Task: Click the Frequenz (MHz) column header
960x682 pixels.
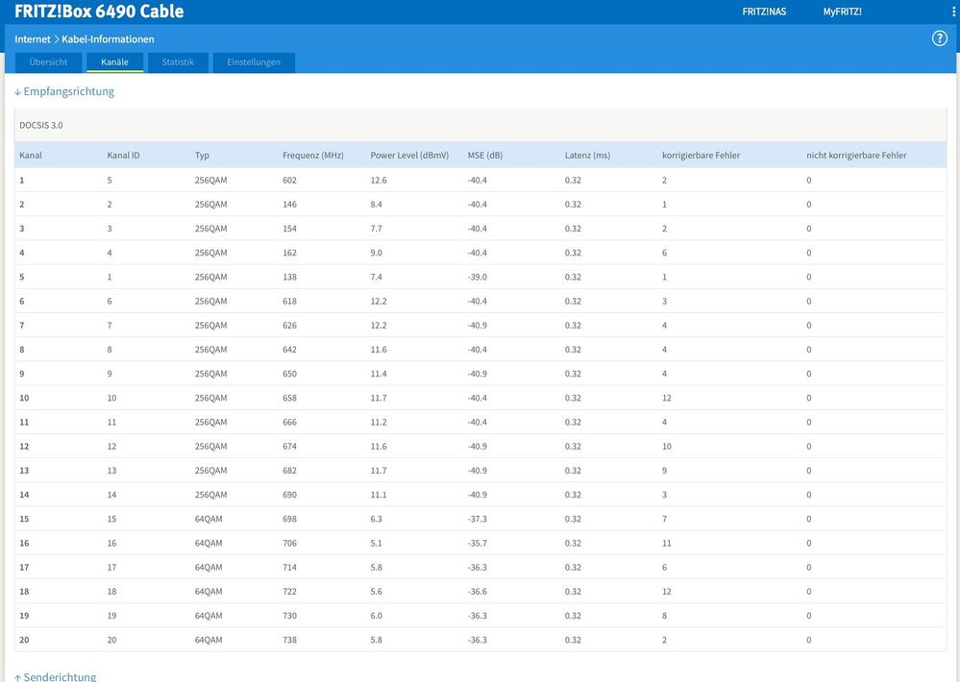Action: (312, 156)
